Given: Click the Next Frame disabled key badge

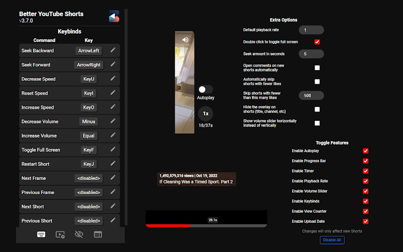Looking at the screenshot, I should [89, 178].
